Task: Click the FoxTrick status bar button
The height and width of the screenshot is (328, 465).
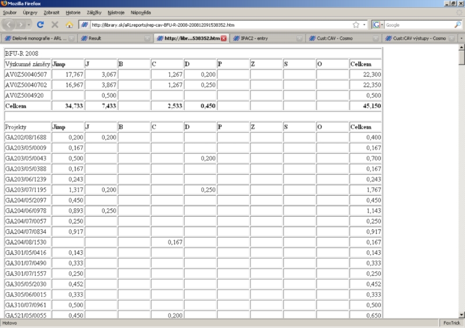Action: click(452, 323)
